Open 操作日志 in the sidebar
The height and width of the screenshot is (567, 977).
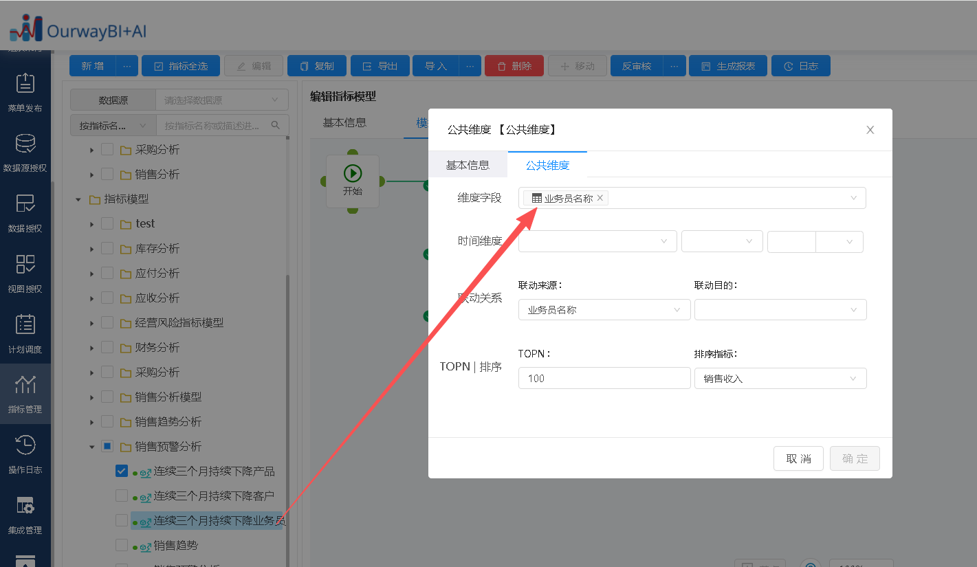coord(25,454)
